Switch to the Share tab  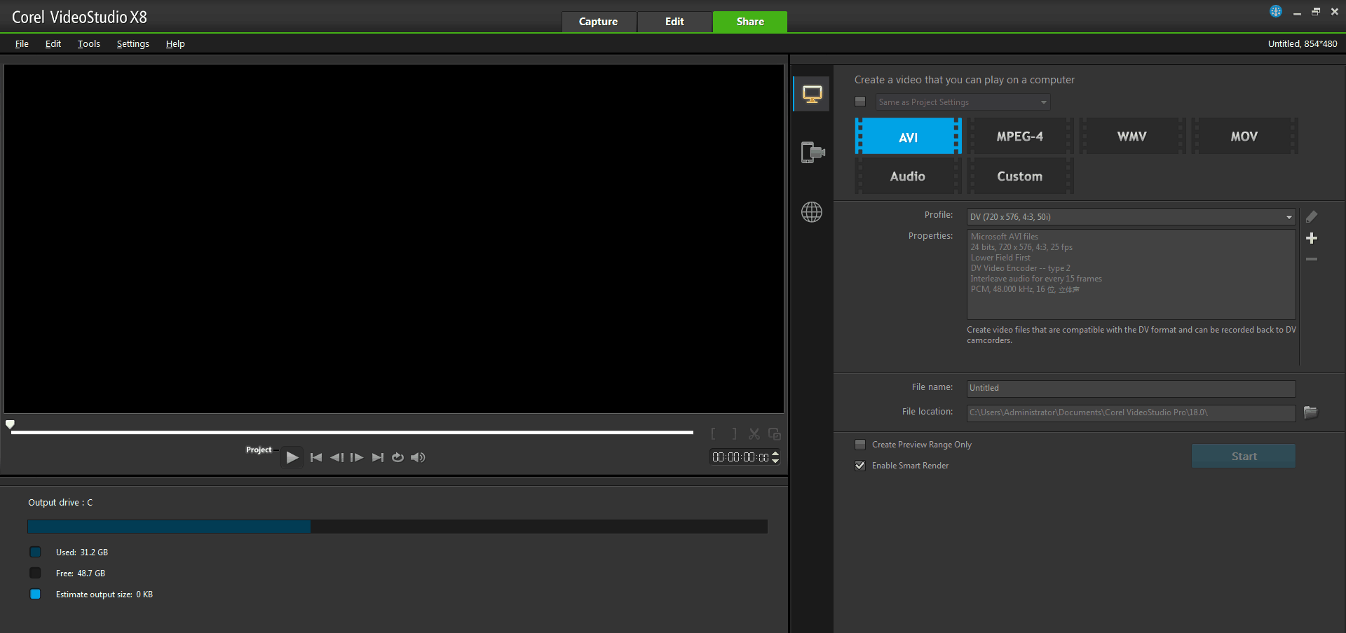(750, 22)
